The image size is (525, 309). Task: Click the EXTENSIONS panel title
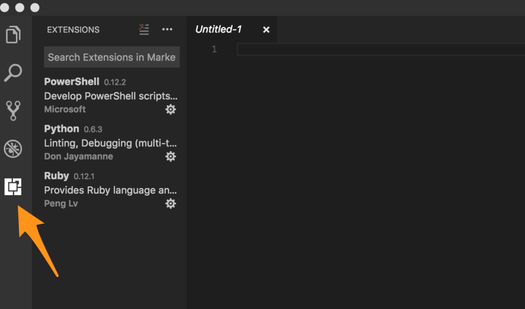click(73, 30)
